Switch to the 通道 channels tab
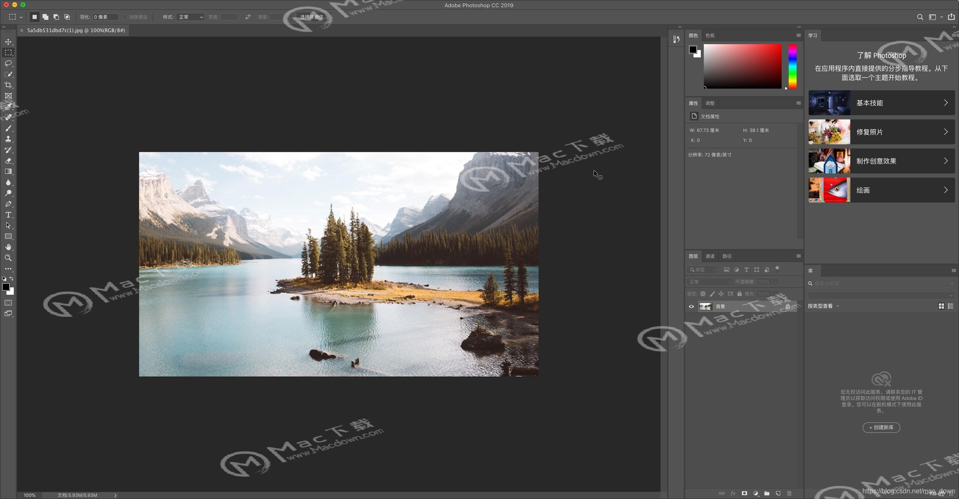Viewport: 959px width, 499px height. [710, 256]
